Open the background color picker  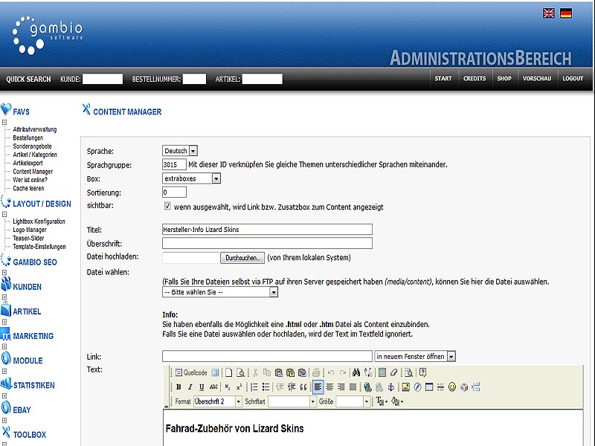tap(397, 401)
